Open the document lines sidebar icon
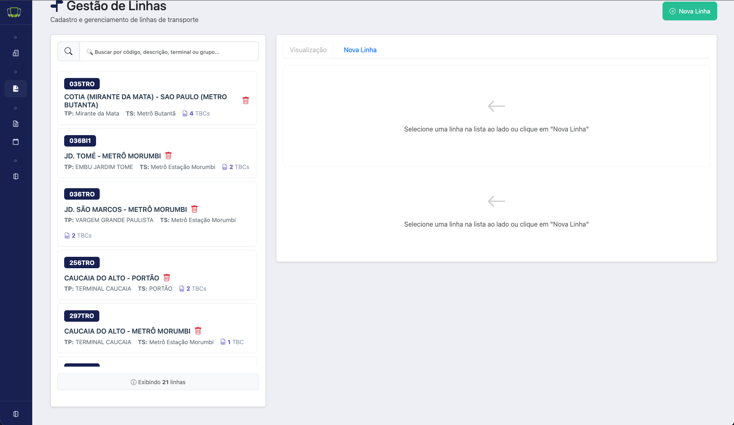This screenshot has height=425, width=734. pos(16,124)
